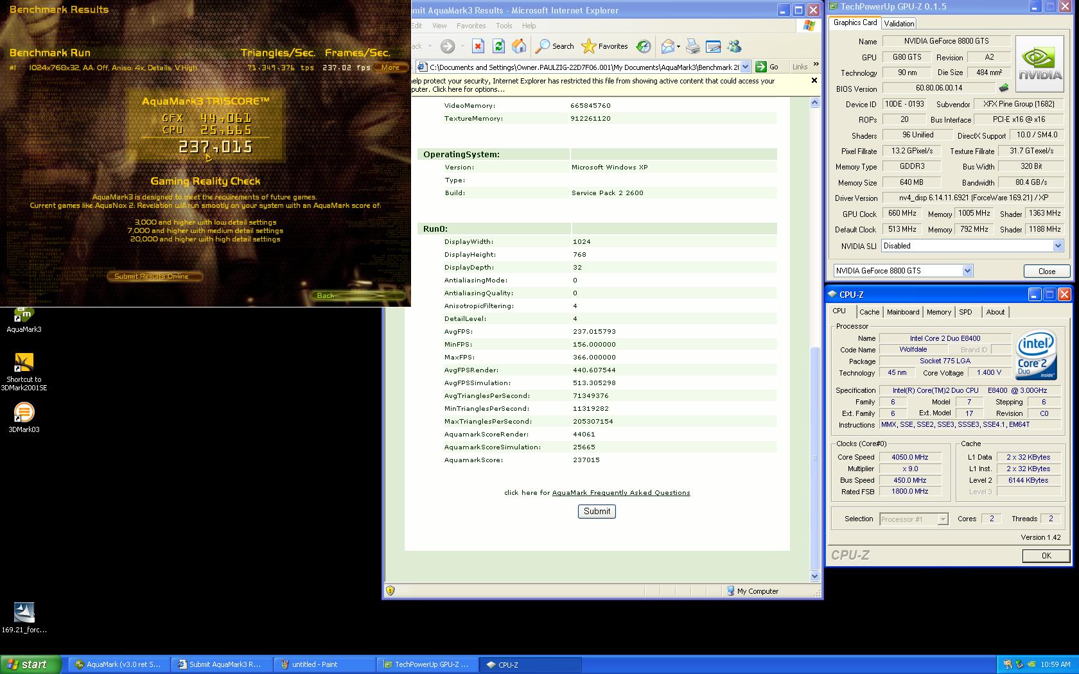The width and height of the screenshot is (1079, 674).
Task: Open Search in Internet Explorer toolbar
Action: 556,46
